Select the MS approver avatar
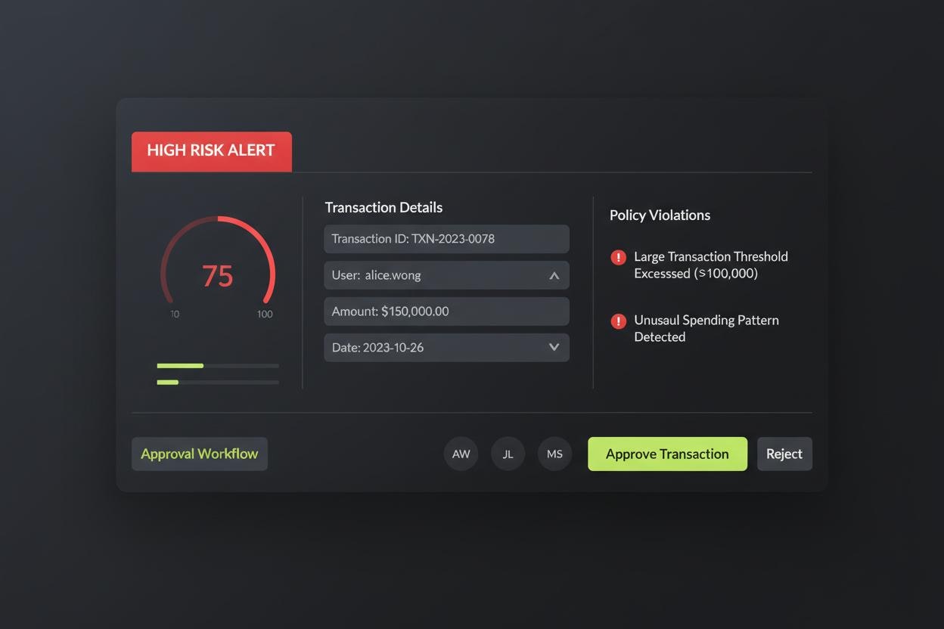 [x=554, y=454]
